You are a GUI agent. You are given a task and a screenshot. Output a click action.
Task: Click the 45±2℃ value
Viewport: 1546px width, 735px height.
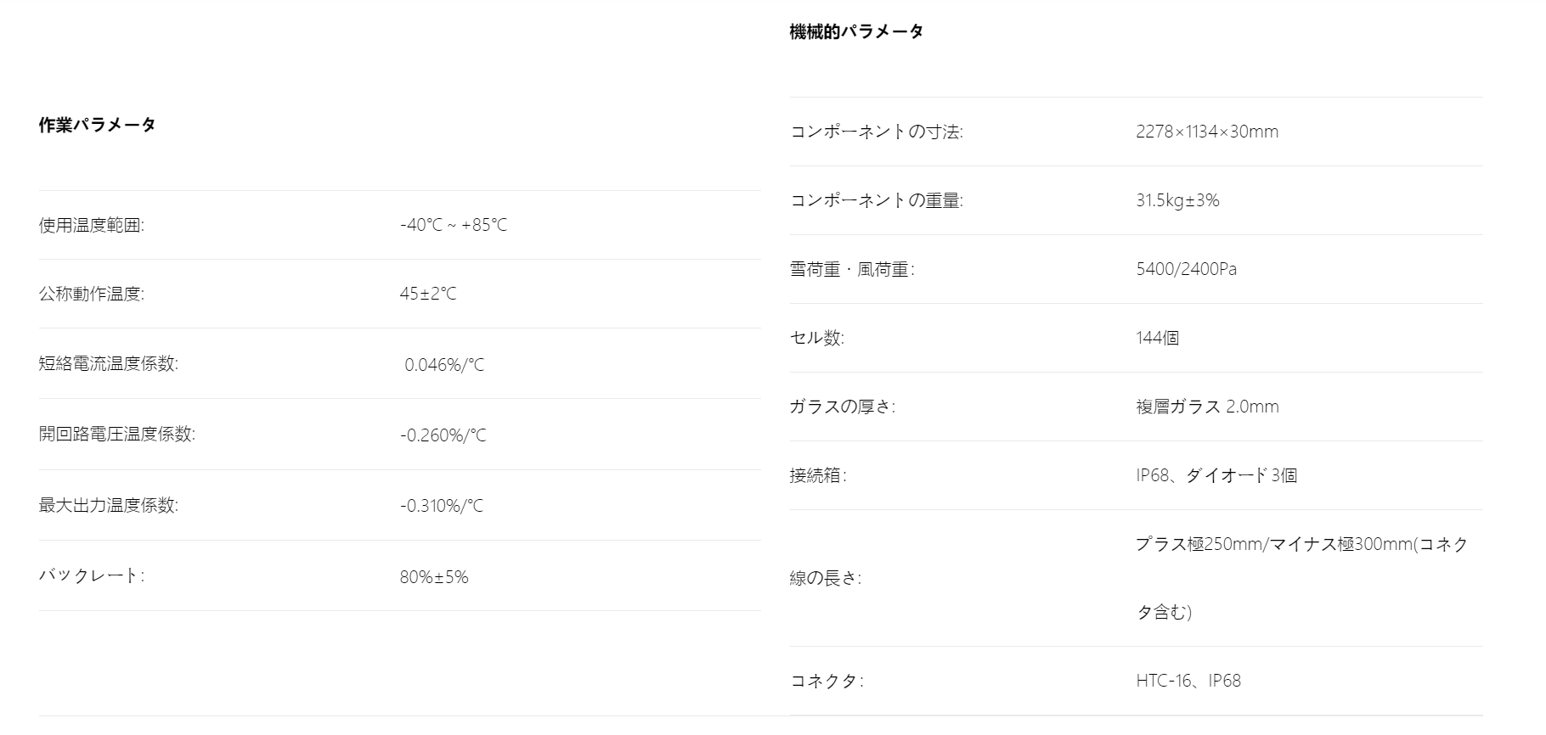click(427, 295)
